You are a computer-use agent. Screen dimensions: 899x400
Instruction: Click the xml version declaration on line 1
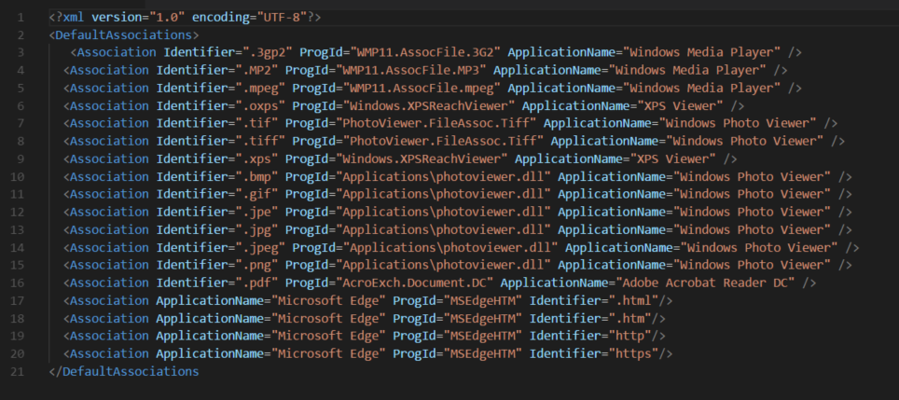(x=185, y=17)
